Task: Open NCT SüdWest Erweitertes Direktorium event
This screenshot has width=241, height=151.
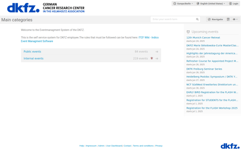Action: [212, 85]
